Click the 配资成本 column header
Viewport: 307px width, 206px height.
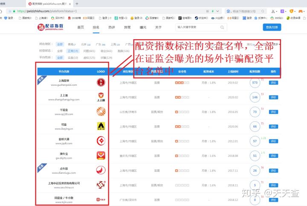pyautogui.click(x=209, y=72)
